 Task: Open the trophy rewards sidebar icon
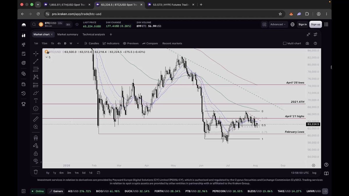(x=24, y=104)
